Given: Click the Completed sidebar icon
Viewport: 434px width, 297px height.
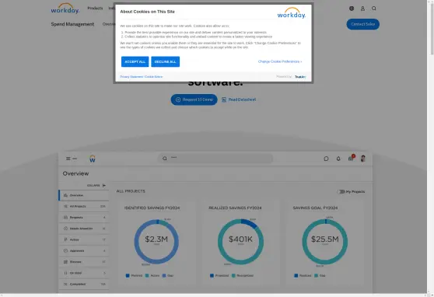Looking at the screenshot, I should [65, 285].
